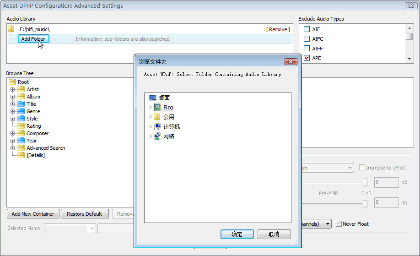Click the 公用 folder icon

(157, 117)
